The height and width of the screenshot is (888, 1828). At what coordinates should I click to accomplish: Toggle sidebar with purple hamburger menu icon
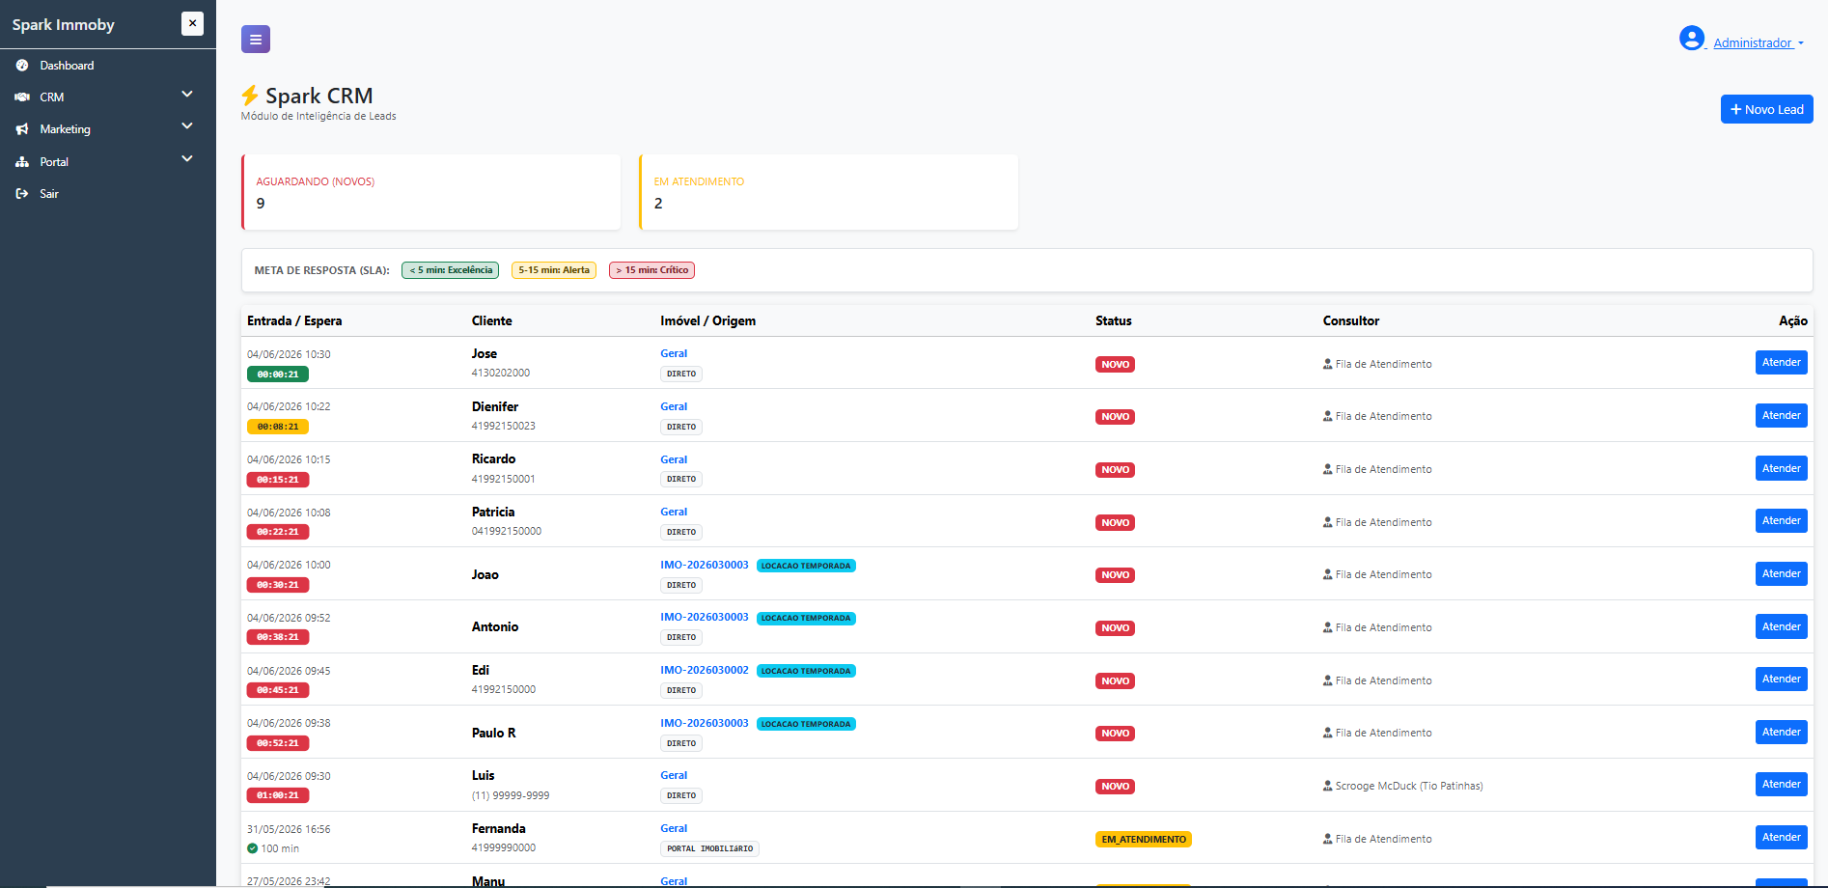(256, 40)
